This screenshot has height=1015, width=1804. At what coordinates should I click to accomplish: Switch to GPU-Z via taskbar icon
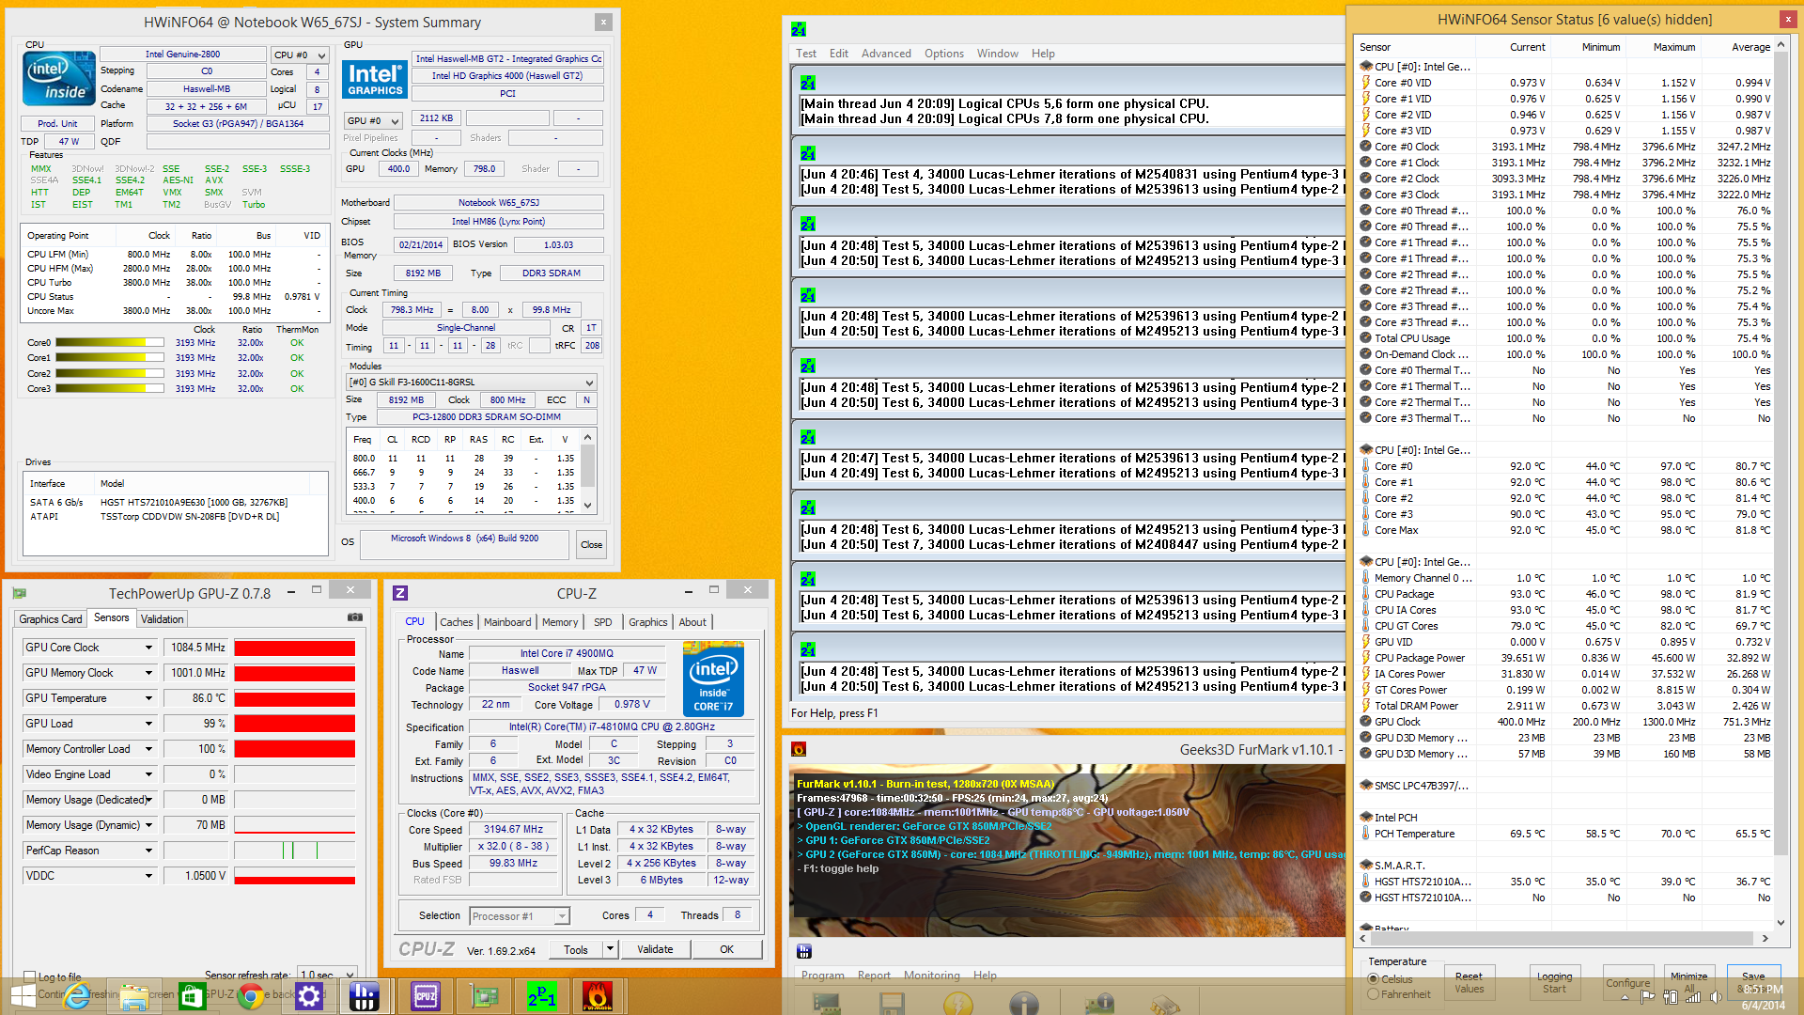pyautogui.click(x=484, y=996)
